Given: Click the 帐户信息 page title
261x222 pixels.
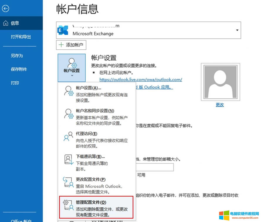Looking at the screenshot, I should pyautogui.click(x=77, y=9).
